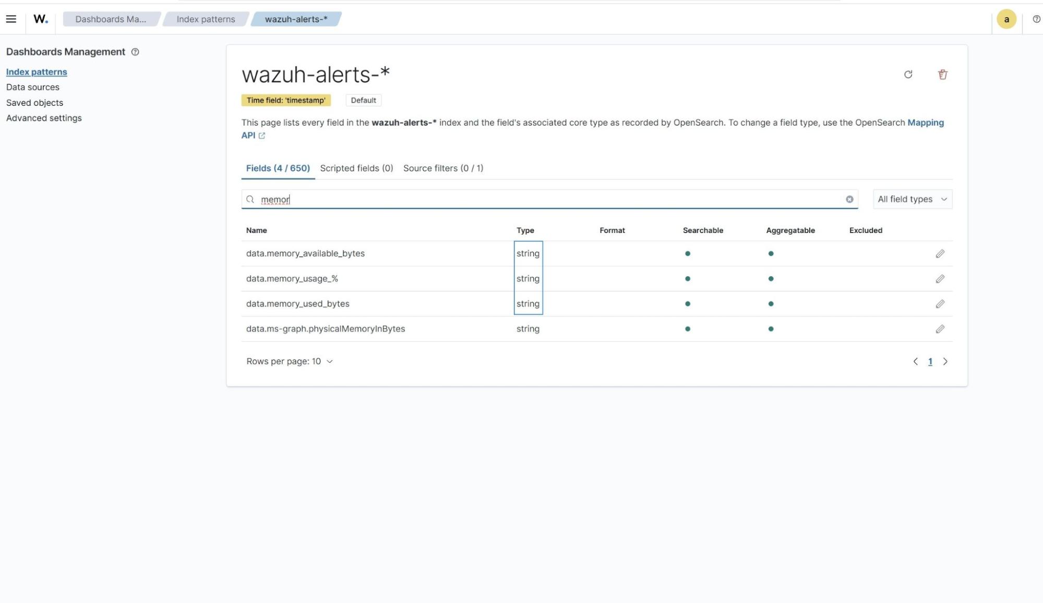Viewport: 1043px width, 603px height.
Task: Change the Rows per page setting
Action: 290,361
